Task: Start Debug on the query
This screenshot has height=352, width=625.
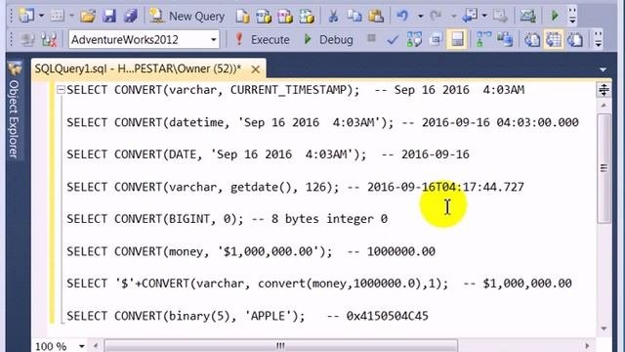Action: point(328,39)
